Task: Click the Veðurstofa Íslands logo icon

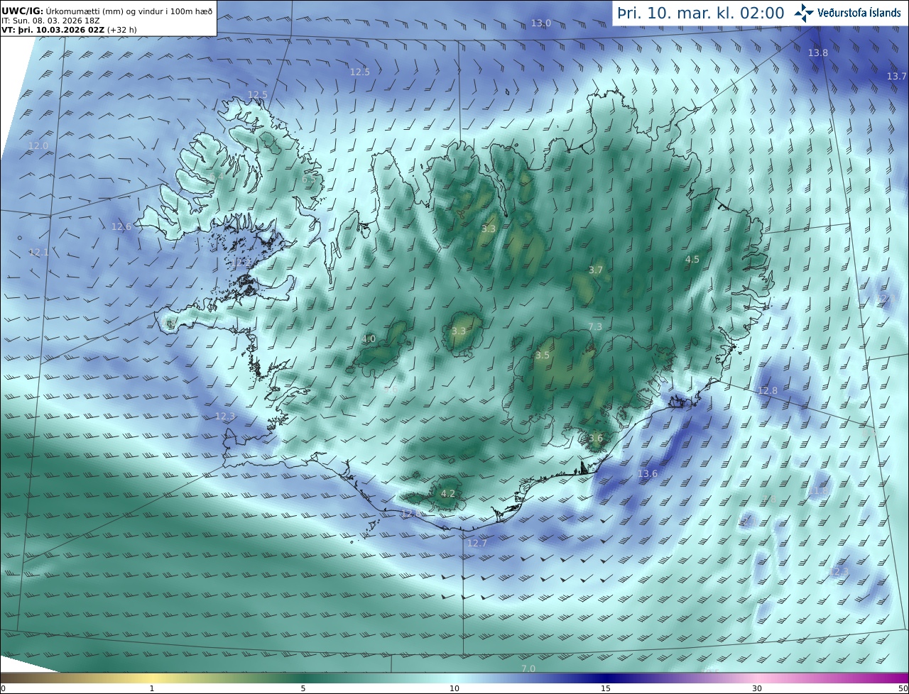Action: [x=803, y=12]
